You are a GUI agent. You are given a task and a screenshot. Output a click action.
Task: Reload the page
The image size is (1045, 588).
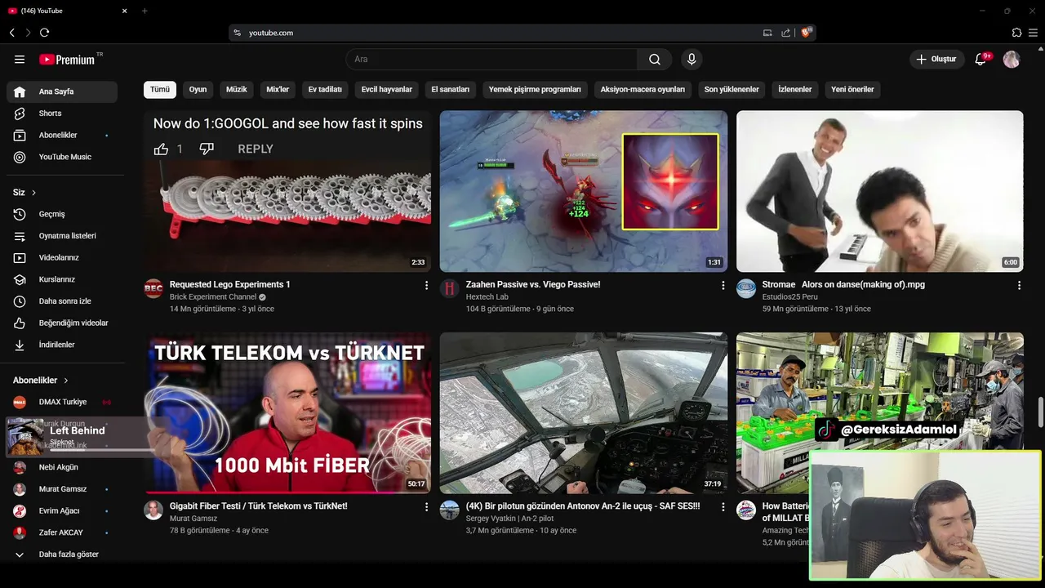click(x=44, y=33)
